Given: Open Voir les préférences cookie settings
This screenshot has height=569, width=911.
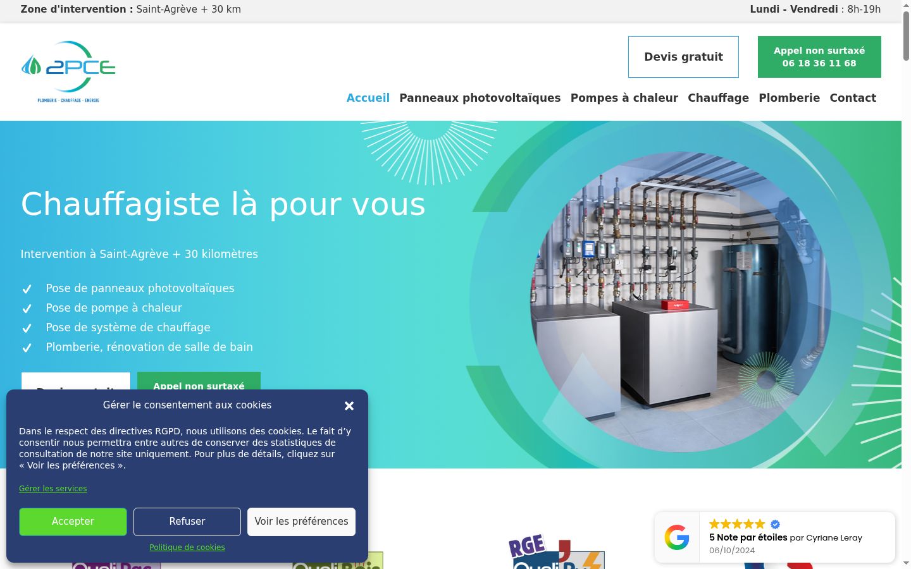Looking at the screenshot, I should (301, 522).
